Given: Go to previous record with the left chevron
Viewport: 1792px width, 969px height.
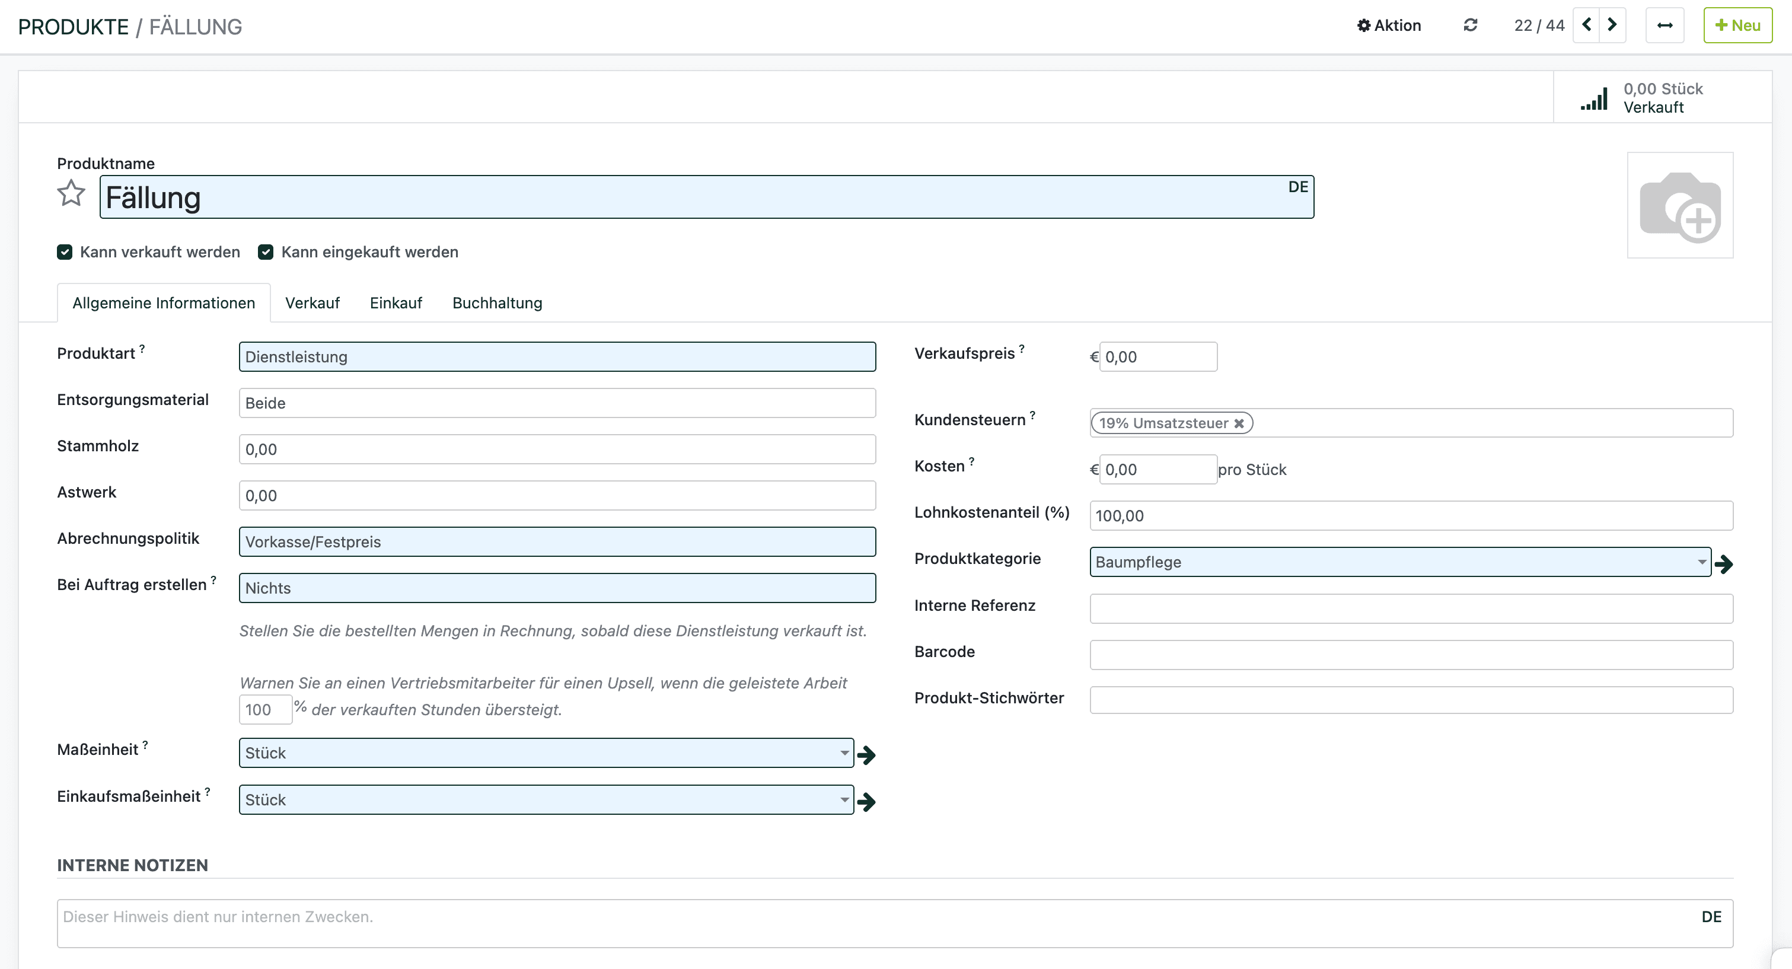Looking at the screenshot, I should coord(1587,26).
